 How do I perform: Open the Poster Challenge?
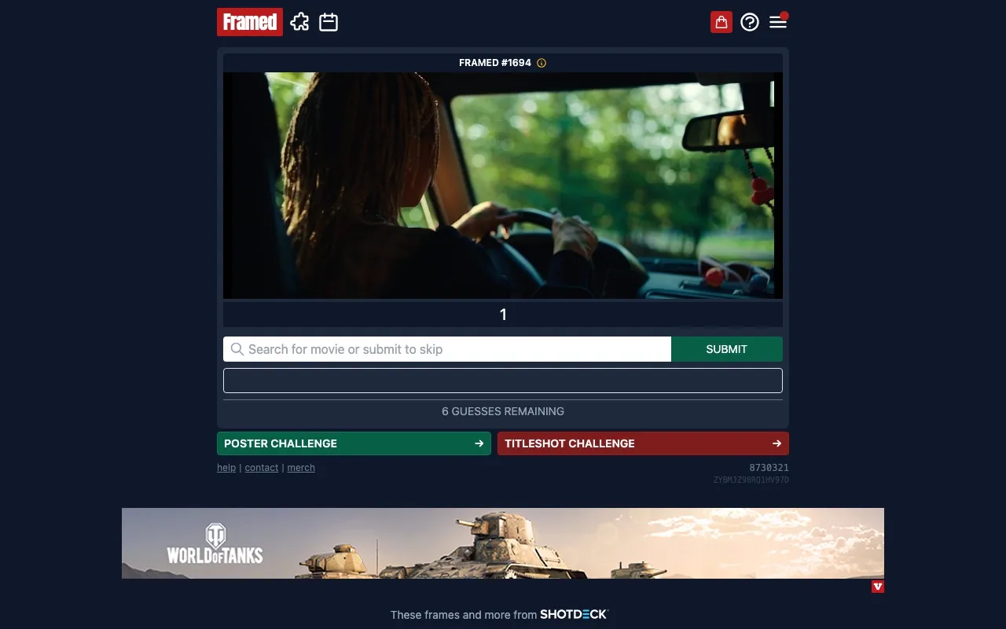354,443
